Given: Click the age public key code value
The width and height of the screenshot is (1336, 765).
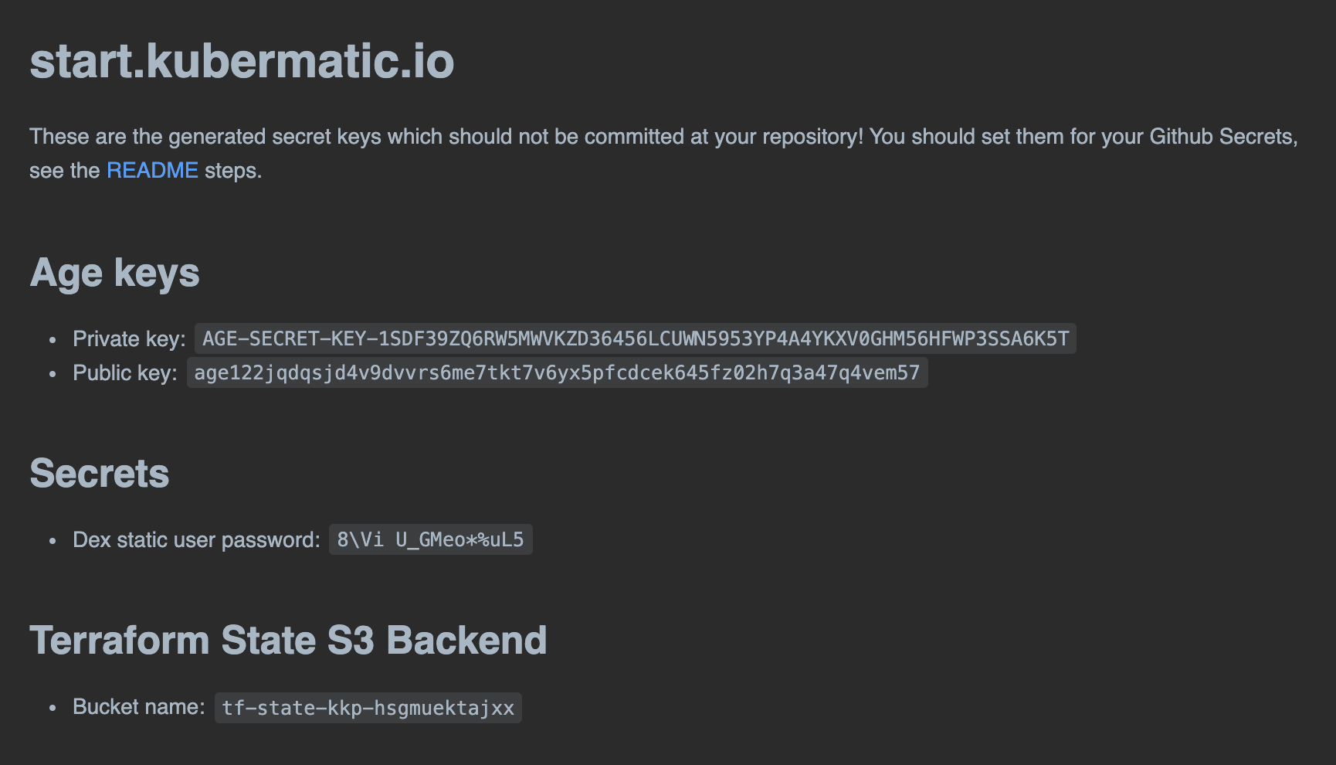Looking at the screenshot, I should pos(557,372).
